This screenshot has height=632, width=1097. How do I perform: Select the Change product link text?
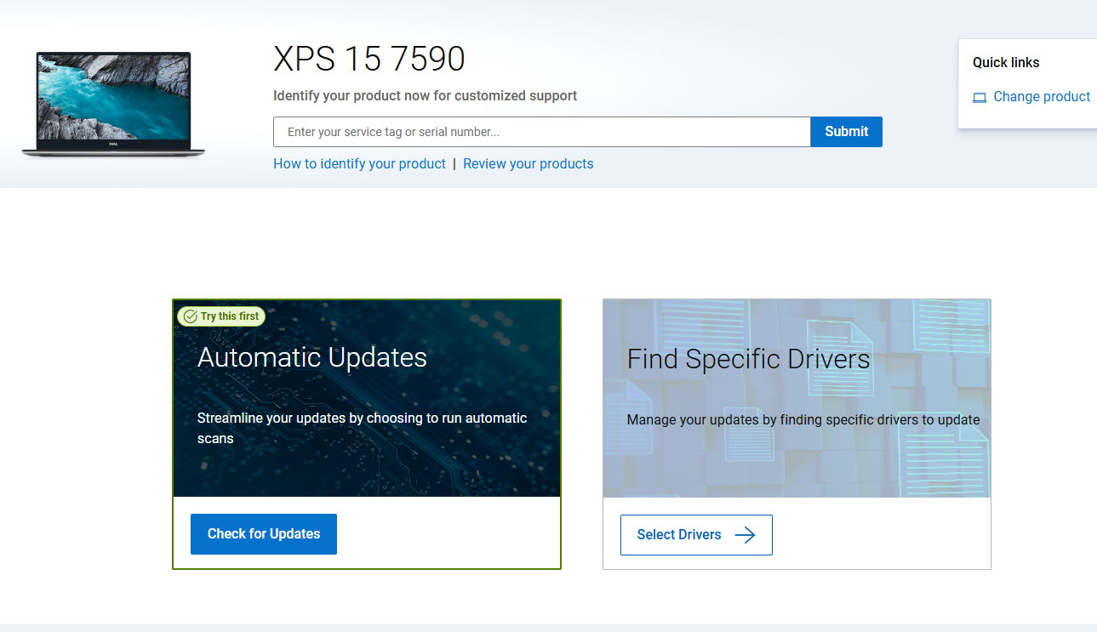[1042, 97]
